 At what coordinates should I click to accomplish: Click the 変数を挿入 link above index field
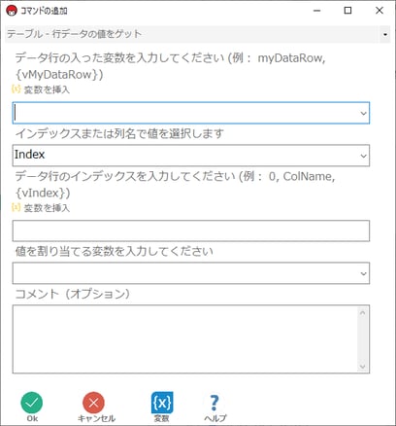tap(47, 208)
